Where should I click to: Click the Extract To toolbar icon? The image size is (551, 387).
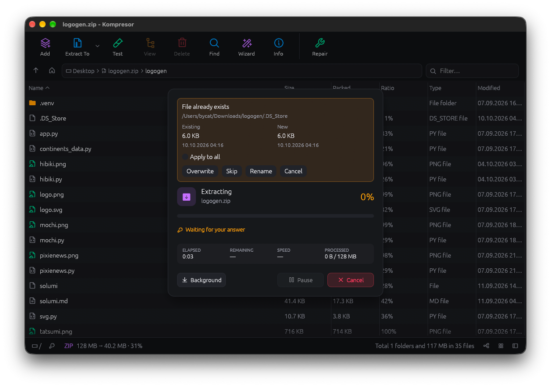77,43
